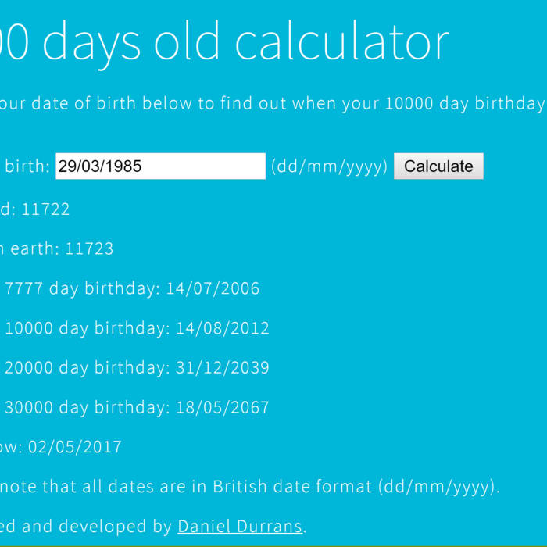Focus the date of birth input field

(x=160, y=166)
